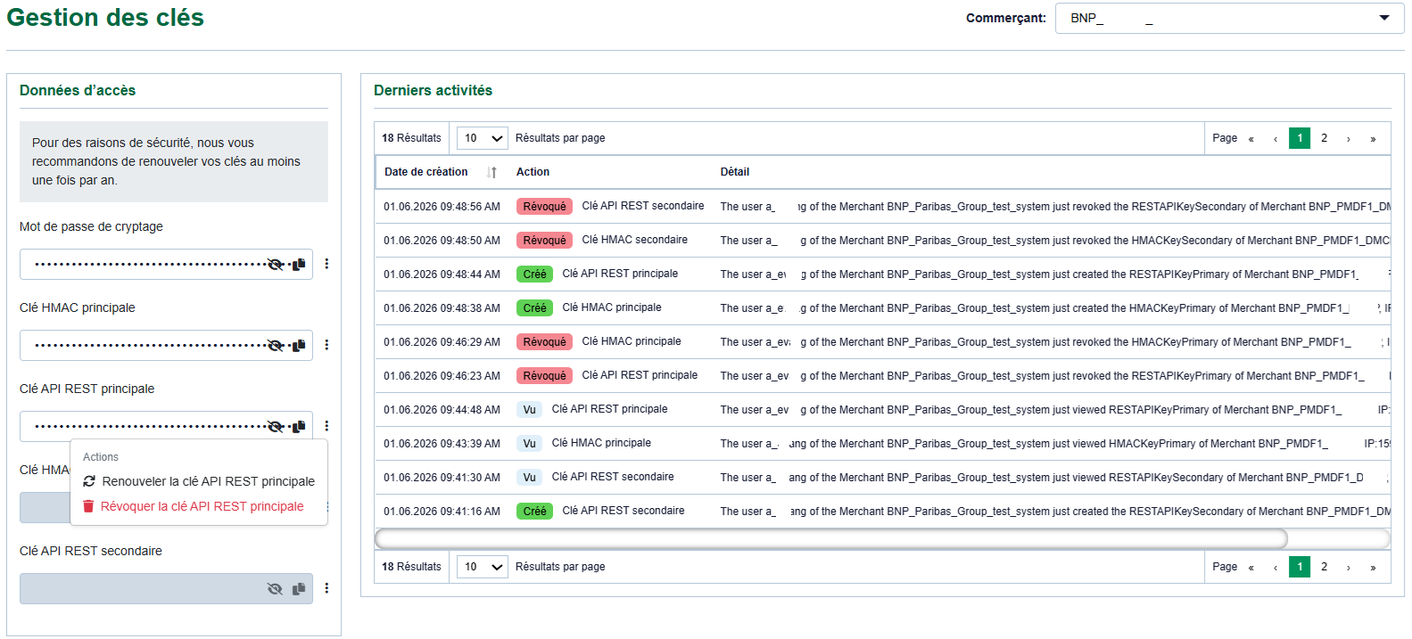
Task: Copy the Mot de passe de cryptage value
Action: (299, 264)
